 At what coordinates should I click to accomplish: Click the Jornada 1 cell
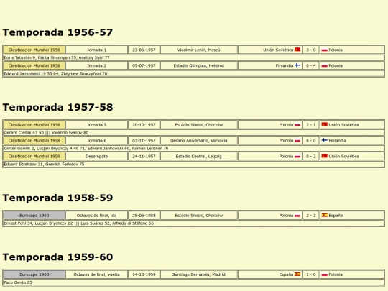coord(96,50)
